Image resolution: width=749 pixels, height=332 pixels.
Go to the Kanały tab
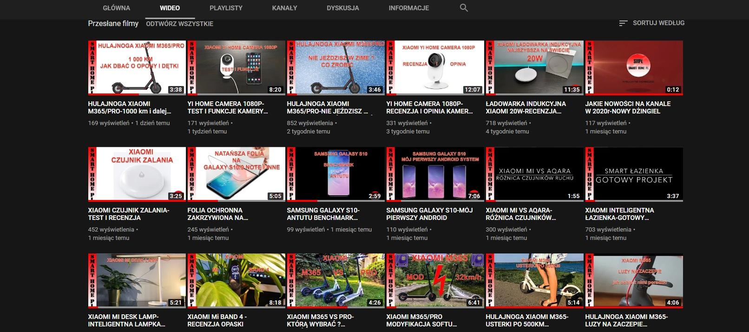click(x=284, y=8)
